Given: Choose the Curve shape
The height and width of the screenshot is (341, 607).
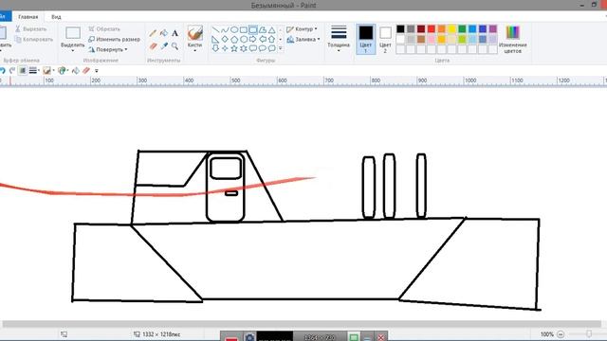Looking at the screenshot, I should (225, 29).
